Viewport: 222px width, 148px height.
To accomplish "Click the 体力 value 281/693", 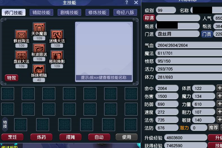I will click(189, 77).
